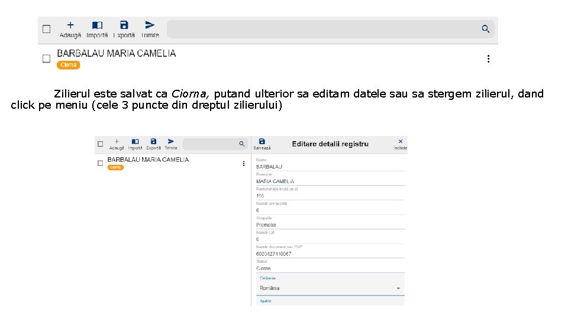Open three-dot menu for top BARBALAU row

488,59
